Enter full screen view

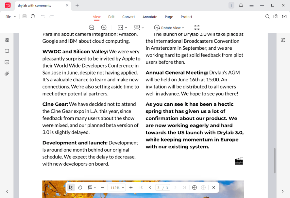coord(197,27)
